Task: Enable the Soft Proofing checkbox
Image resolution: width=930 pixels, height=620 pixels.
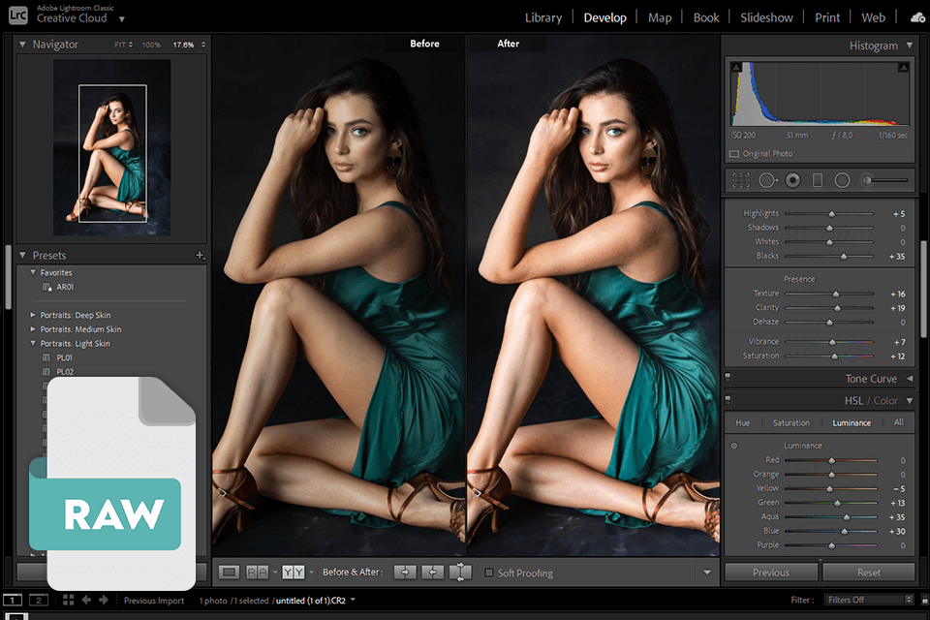Action: pyautogui.click(x=489, y=573)
